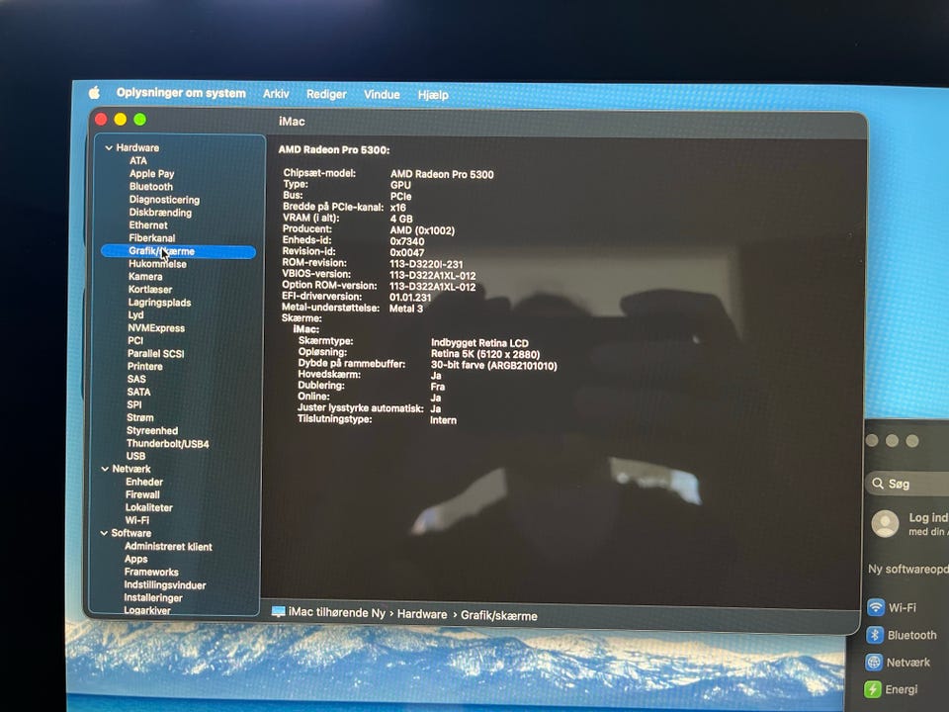Select Styreenhed in the sidebar

pos(152,430)
